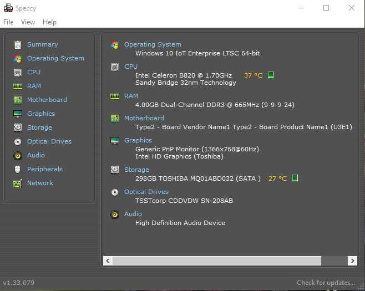Click the Operating System Windows flag sidebar icon
This screenshot has height=291, width=365.
(18, 58)
